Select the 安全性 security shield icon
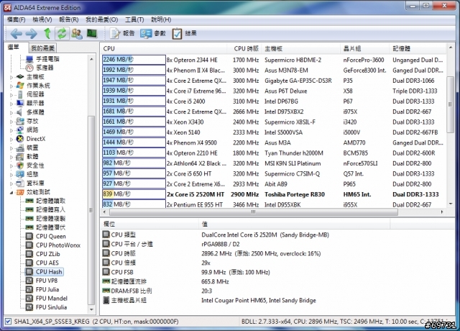 point(20,165)
